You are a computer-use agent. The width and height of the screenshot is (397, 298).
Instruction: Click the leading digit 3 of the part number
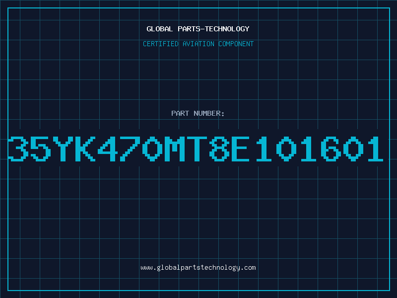18,149
